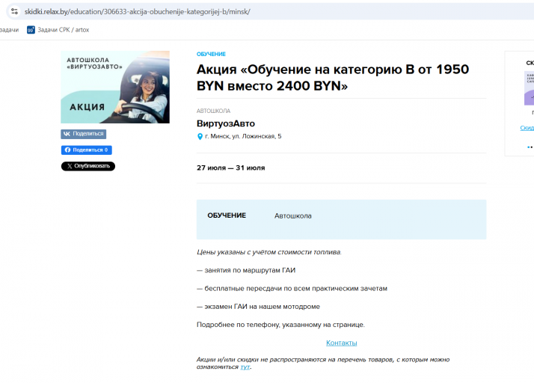This screenshot has width=534, height=383.
Task: Click the ОБУЧЕНИЕ category label above the title
Action: [x=211, y=54]
